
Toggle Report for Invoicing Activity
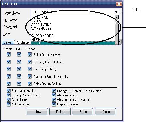pos(30,69)
